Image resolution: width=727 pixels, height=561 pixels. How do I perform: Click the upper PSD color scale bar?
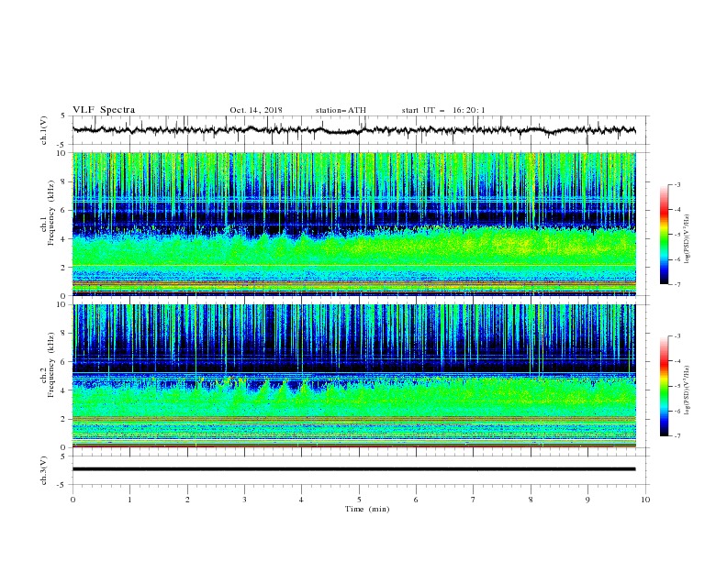[x=664, y=235]
